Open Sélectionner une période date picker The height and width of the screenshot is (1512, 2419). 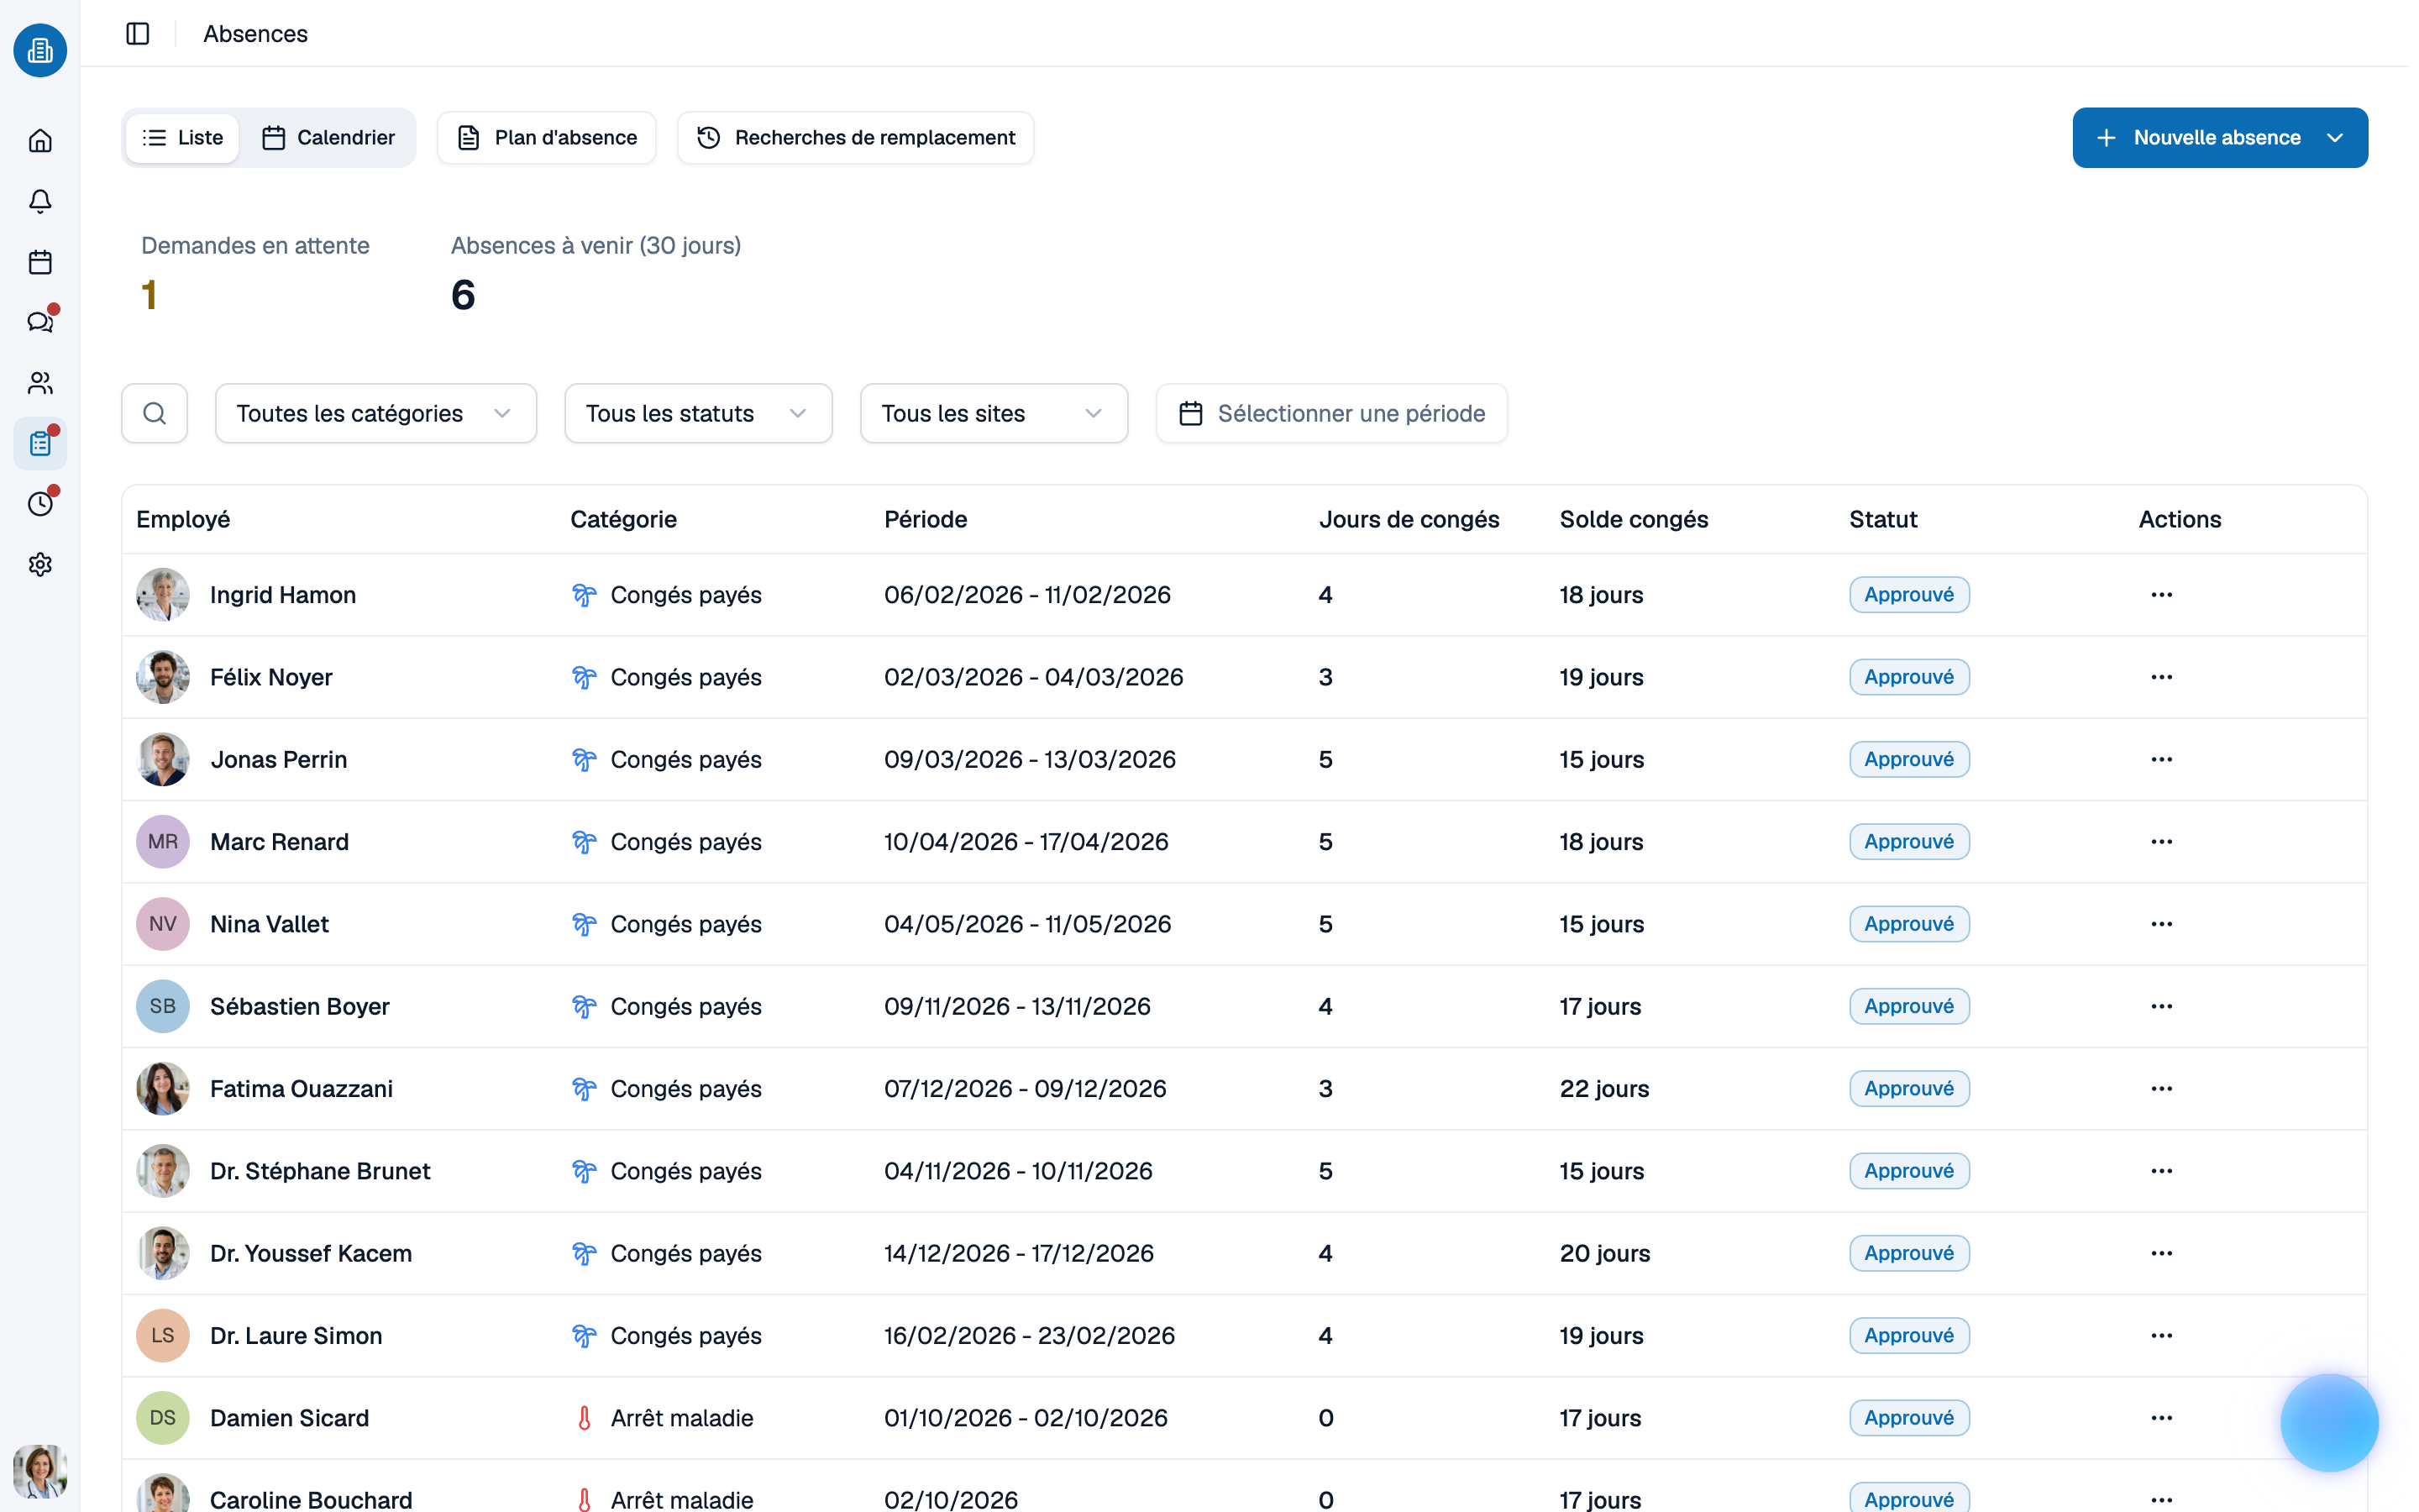(1331, 414)
